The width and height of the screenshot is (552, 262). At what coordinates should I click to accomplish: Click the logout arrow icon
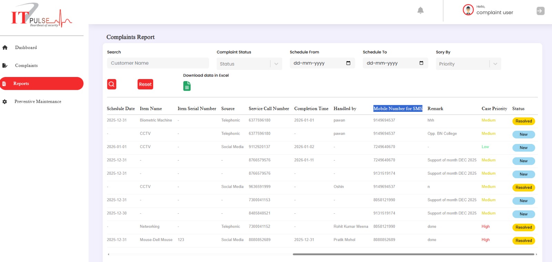(x=540, y=11)
